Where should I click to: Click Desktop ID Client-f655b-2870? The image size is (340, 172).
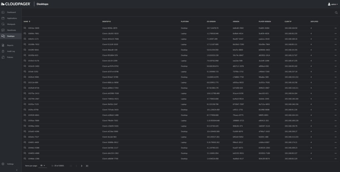[110, 28]
